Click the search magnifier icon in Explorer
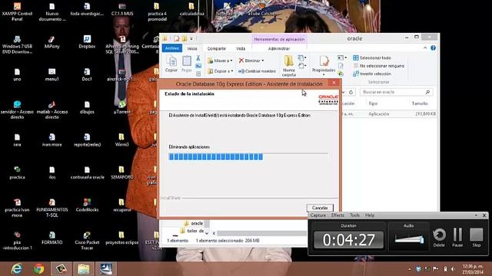 pyautogui.click(x=427, y=92)
